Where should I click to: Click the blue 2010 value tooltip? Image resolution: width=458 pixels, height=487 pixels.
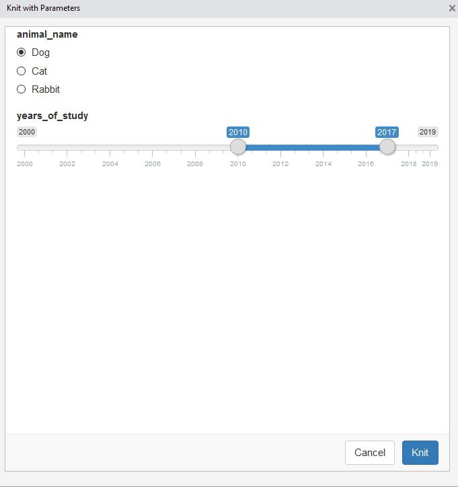tap(238, 133)
